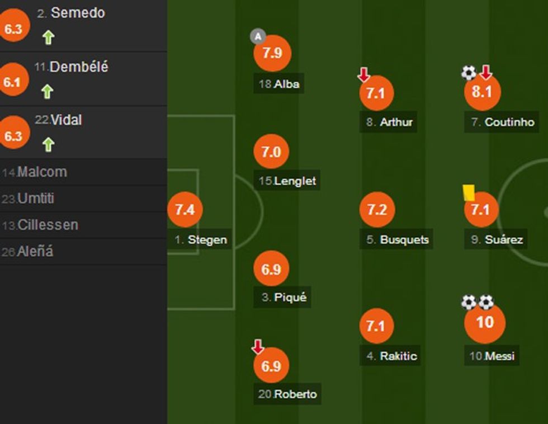Click the Rakitic name label
Image resolution: width=548 pixels, height=424 pixels.
pyautogui.click(x=398, y=356)
